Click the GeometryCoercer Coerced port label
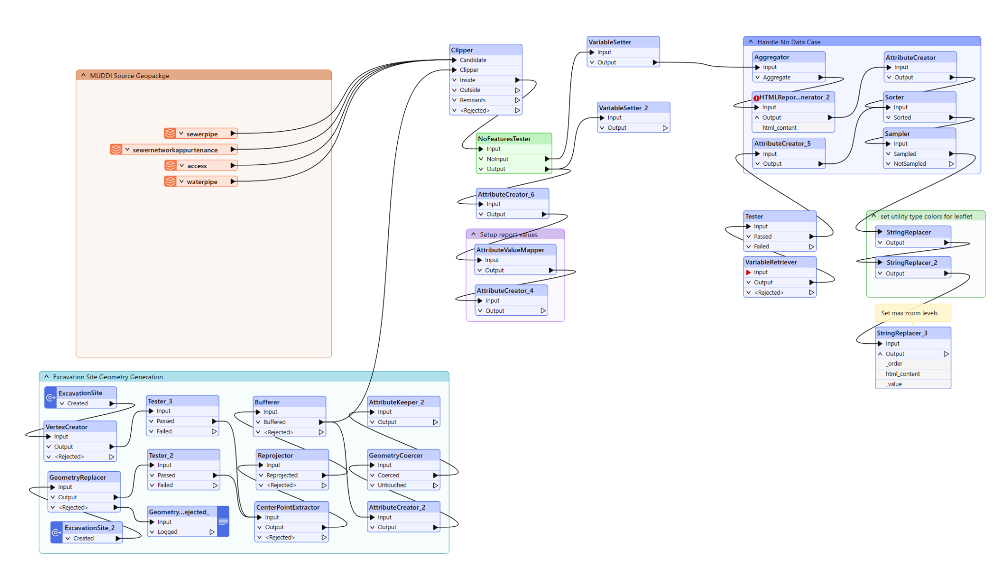Viewport: 1007px width, 577px height. [x=388, y=475]
